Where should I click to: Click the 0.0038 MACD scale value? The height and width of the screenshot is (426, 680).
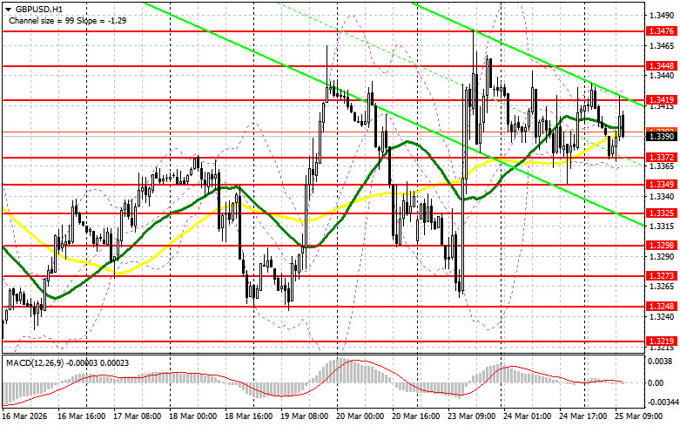click(x=658, y=361)
